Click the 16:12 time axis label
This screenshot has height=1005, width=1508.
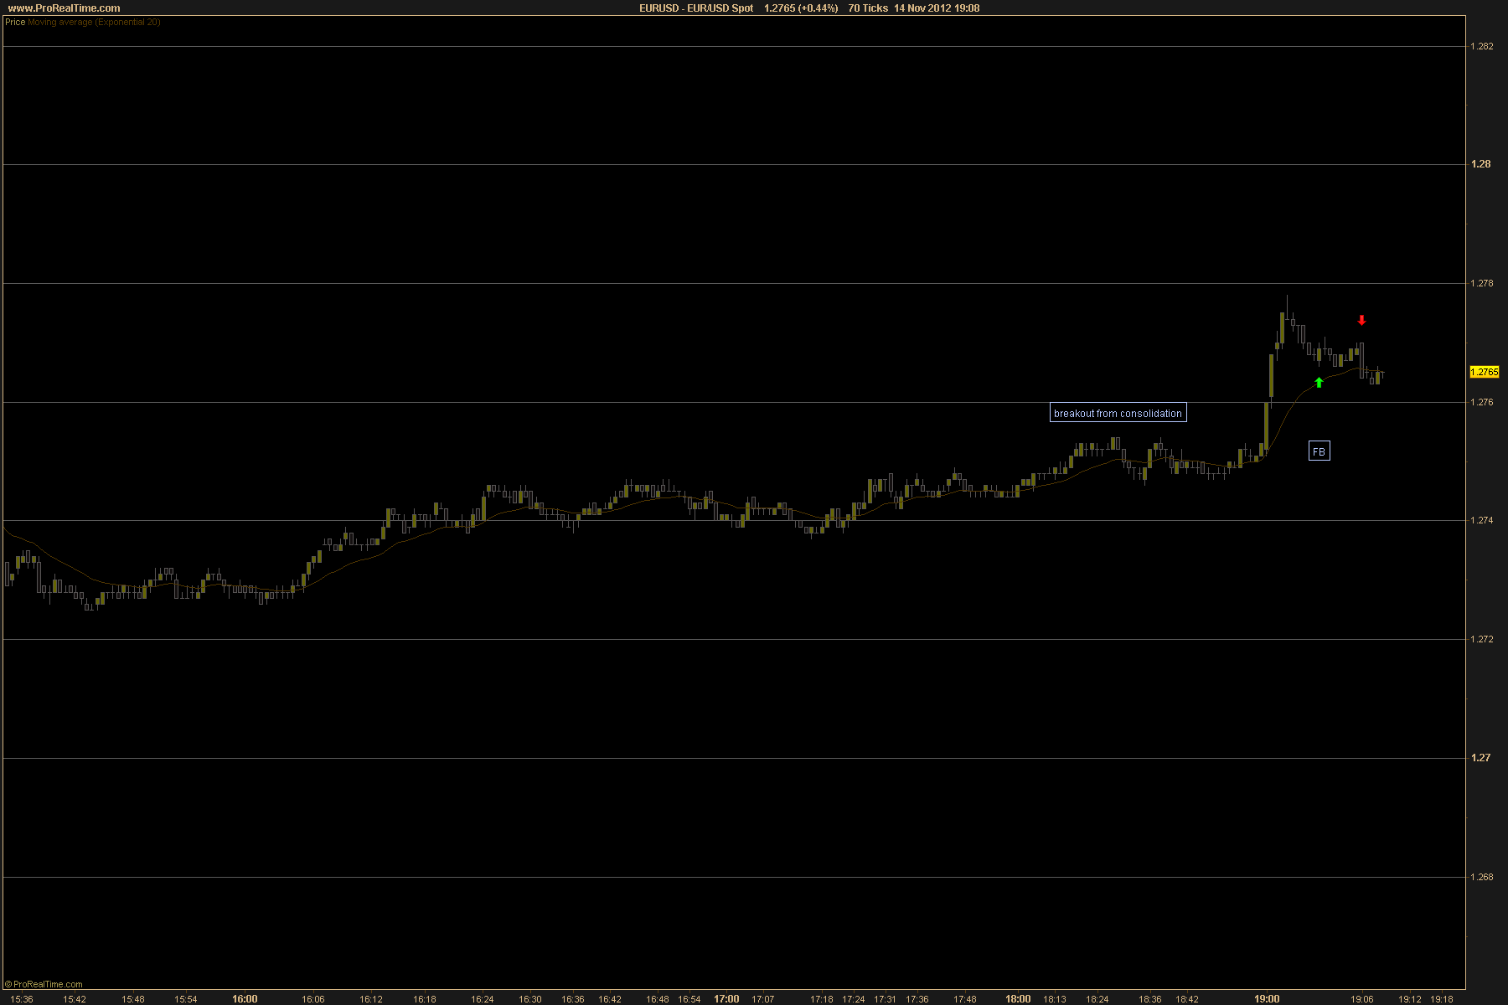(x=371, y=999)
